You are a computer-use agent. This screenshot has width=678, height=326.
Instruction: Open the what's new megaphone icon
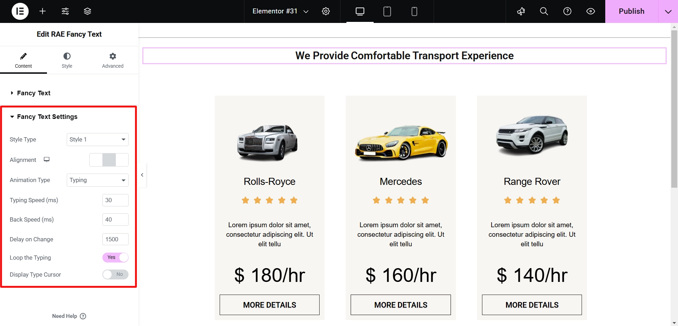[x=521, y=11]
